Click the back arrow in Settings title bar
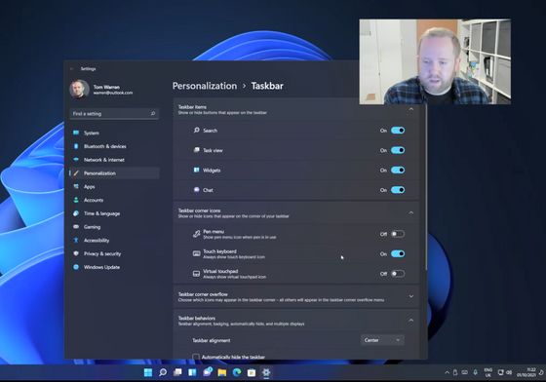Image resolution: width=546 pixels, height=382 pixels. (72, 69)
